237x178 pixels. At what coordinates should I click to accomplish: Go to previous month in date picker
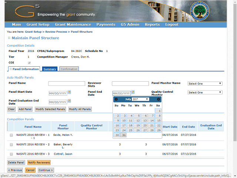116,99
